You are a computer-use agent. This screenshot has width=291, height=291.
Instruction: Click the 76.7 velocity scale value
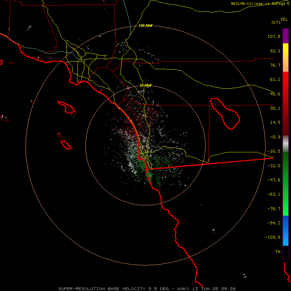tap(275, 65)
